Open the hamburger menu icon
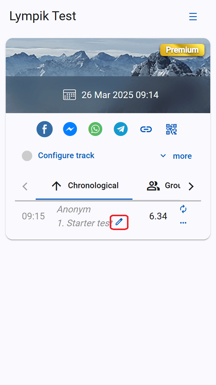Viewport: 216px width, 385px height. [193, 17]
